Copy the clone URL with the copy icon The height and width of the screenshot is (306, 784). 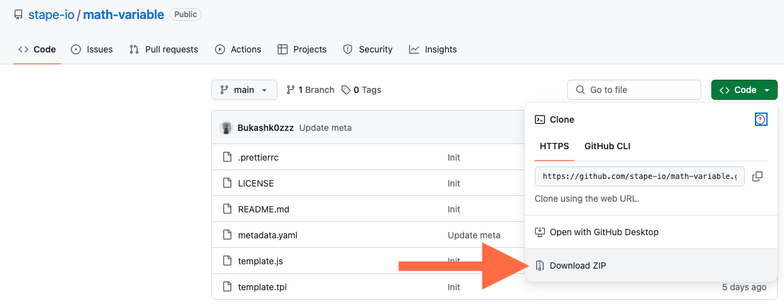click(x=757, y=177)
